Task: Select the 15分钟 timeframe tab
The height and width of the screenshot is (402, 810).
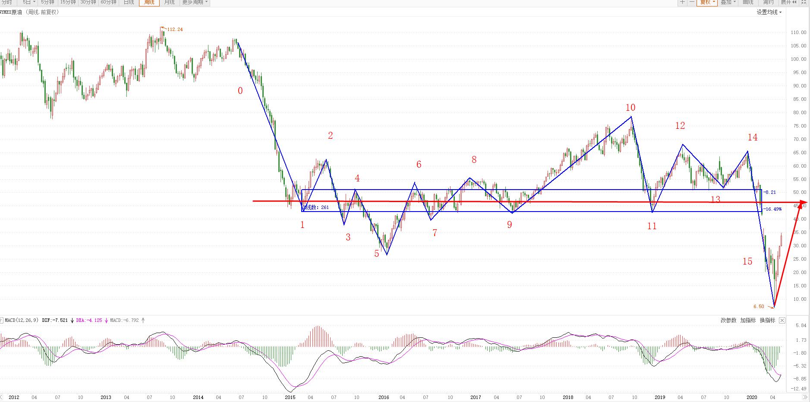Action: (x=68, y=2)
